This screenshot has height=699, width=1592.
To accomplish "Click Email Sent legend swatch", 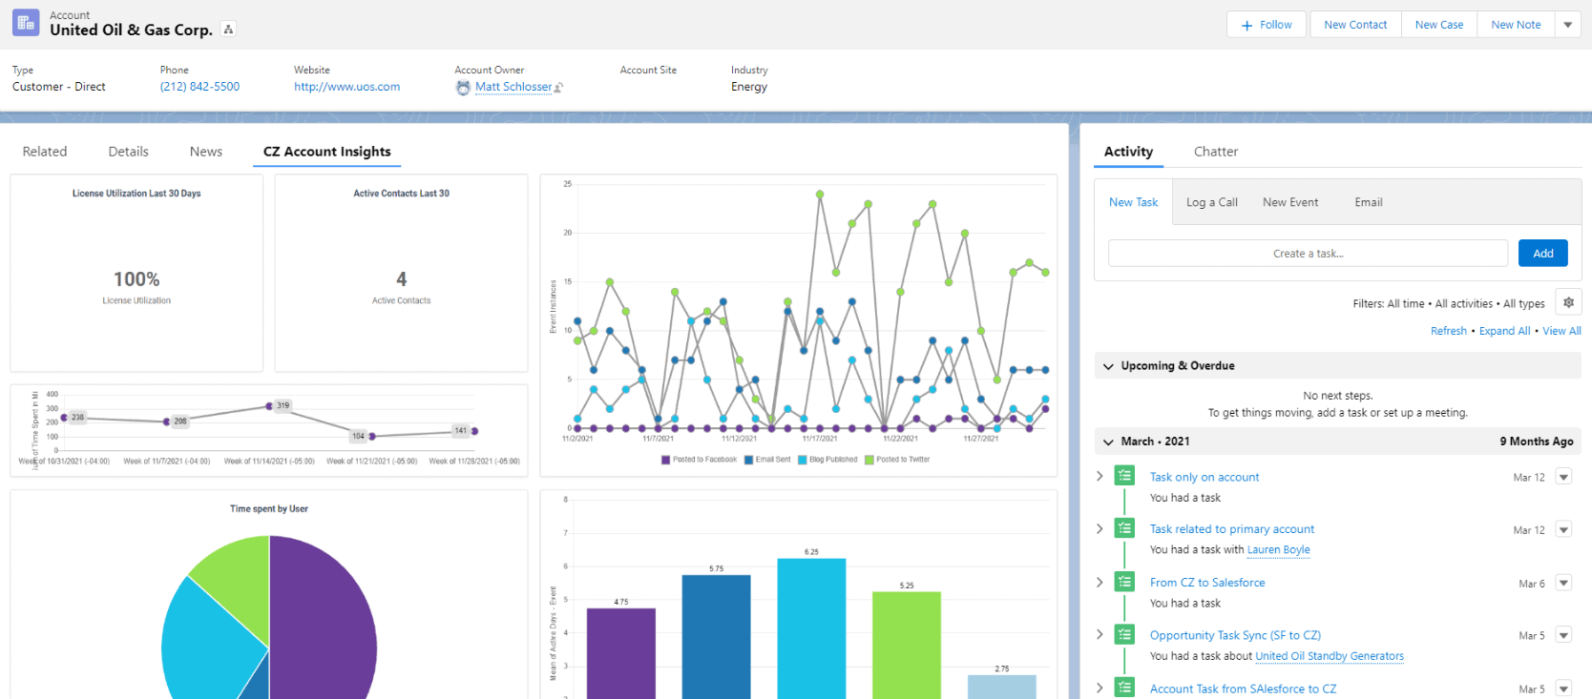I will coord(748,460).
